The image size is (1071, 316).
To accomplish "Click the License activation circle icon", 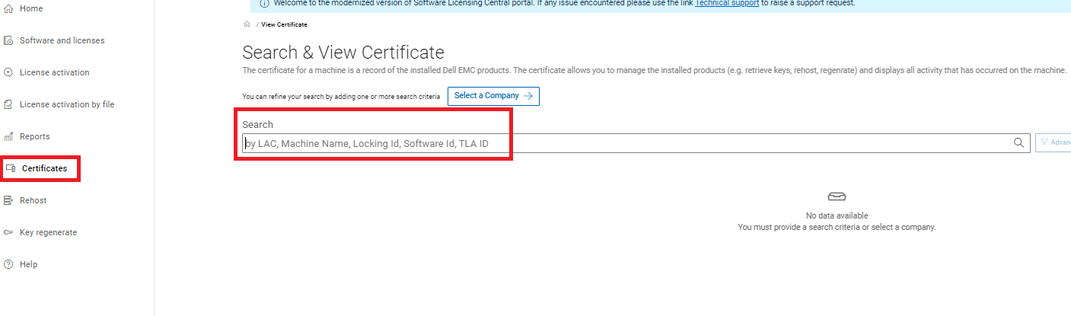I will click(x=8, y=72).
